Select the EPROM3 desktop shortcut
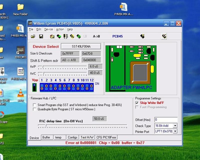 click(21, 52)
